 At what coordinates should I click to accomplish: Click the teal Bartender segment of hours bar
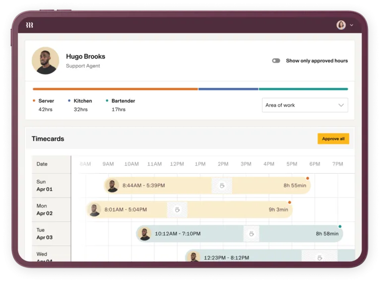pos(303,89)
